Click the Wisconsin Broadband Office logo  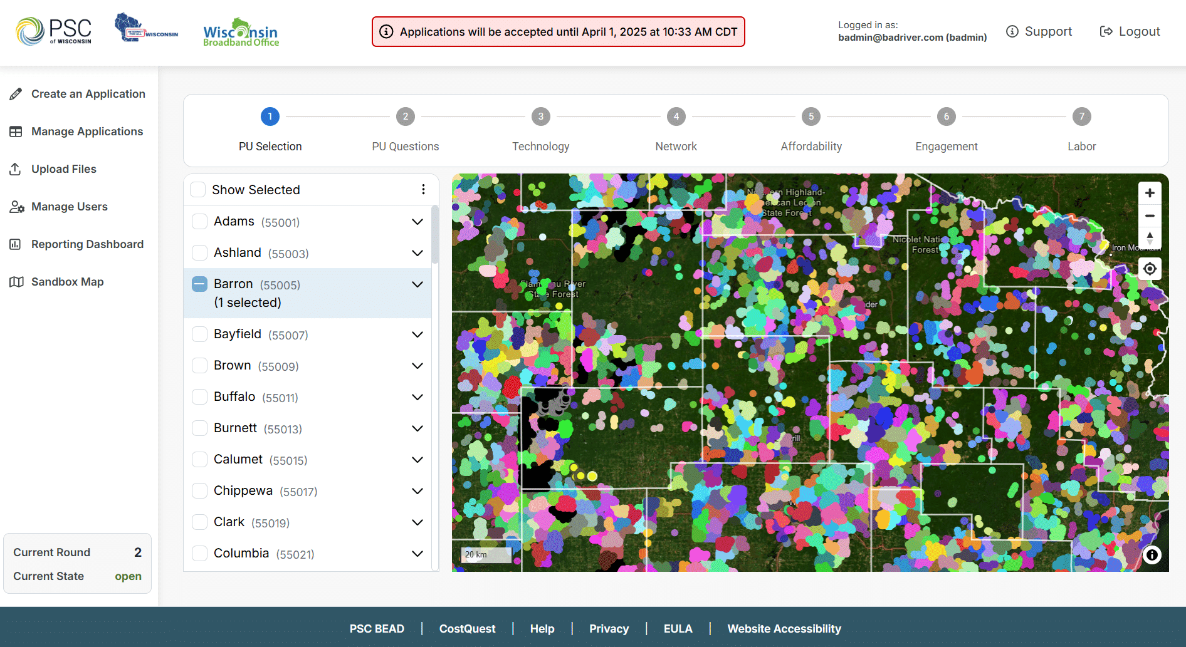[241, 33]
